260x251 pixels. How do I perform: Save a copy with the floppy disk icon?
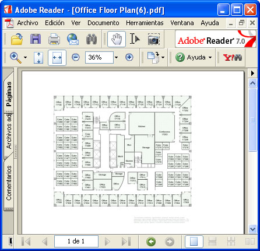click(36, 39)
